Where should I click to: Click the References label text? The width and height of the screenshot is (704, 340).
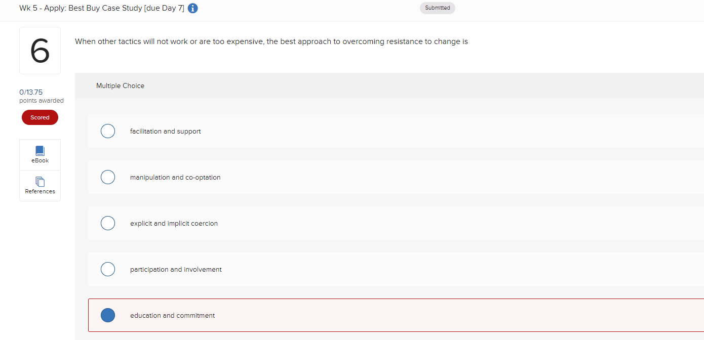click(40, 191)
